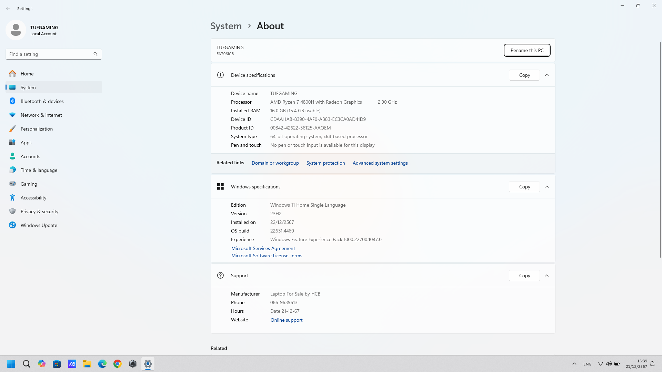The image size is (662, 372).
Task: Open Armoury Crate taskbar icon
Action: click(x=133, y=364)
